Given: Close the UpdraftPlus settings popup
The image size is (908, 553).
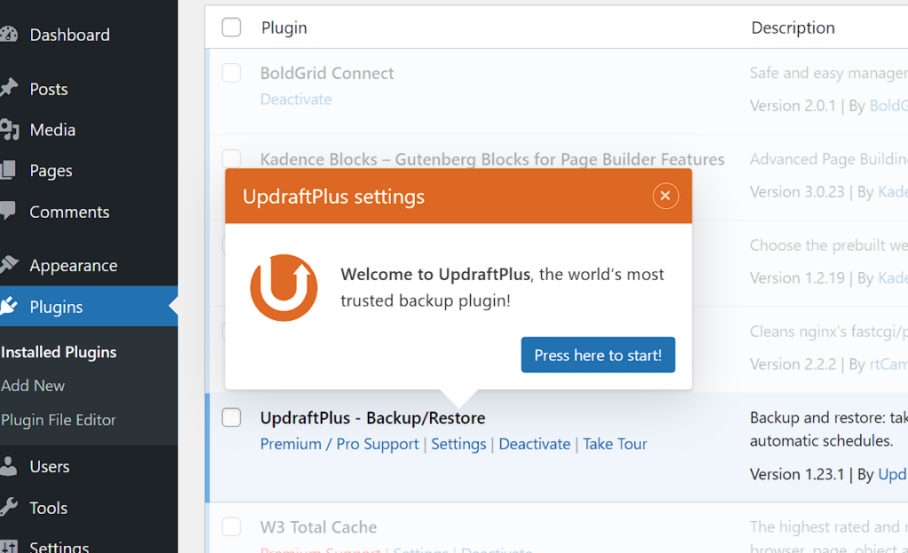Looking at the screenshot, I should point(665,196).
